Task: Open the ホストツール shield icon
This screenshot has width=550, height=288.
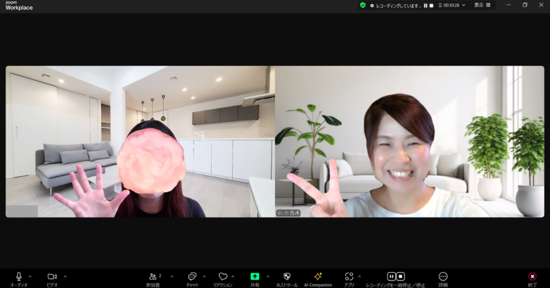Action: (x=287, y=276)
